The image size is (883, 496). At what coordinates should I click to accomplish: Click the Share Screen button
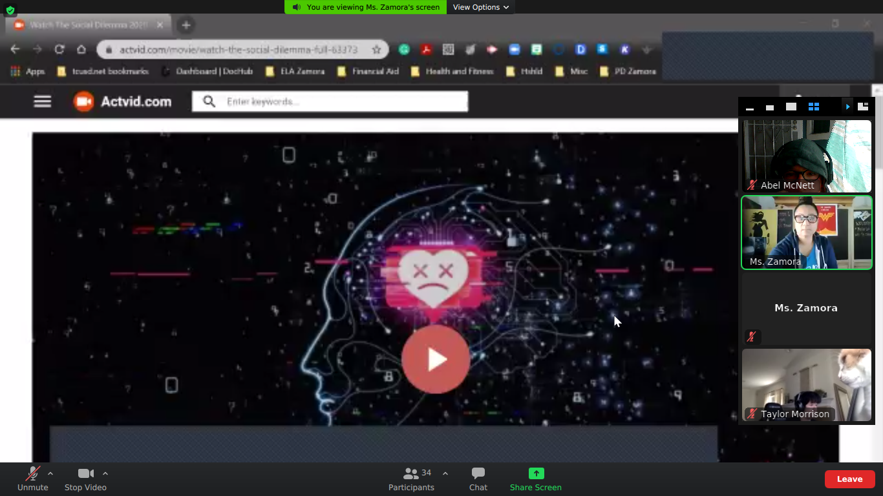(x=536, y=479)
